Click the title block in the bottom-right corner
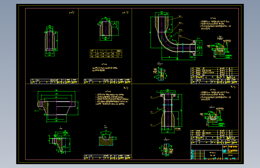The height and width of the screenshot is (168, 260). (215, 152)
